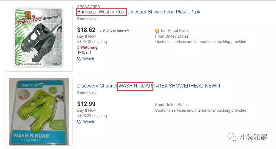Click the +$20.18 shipping text

click(x=92, y=42)
